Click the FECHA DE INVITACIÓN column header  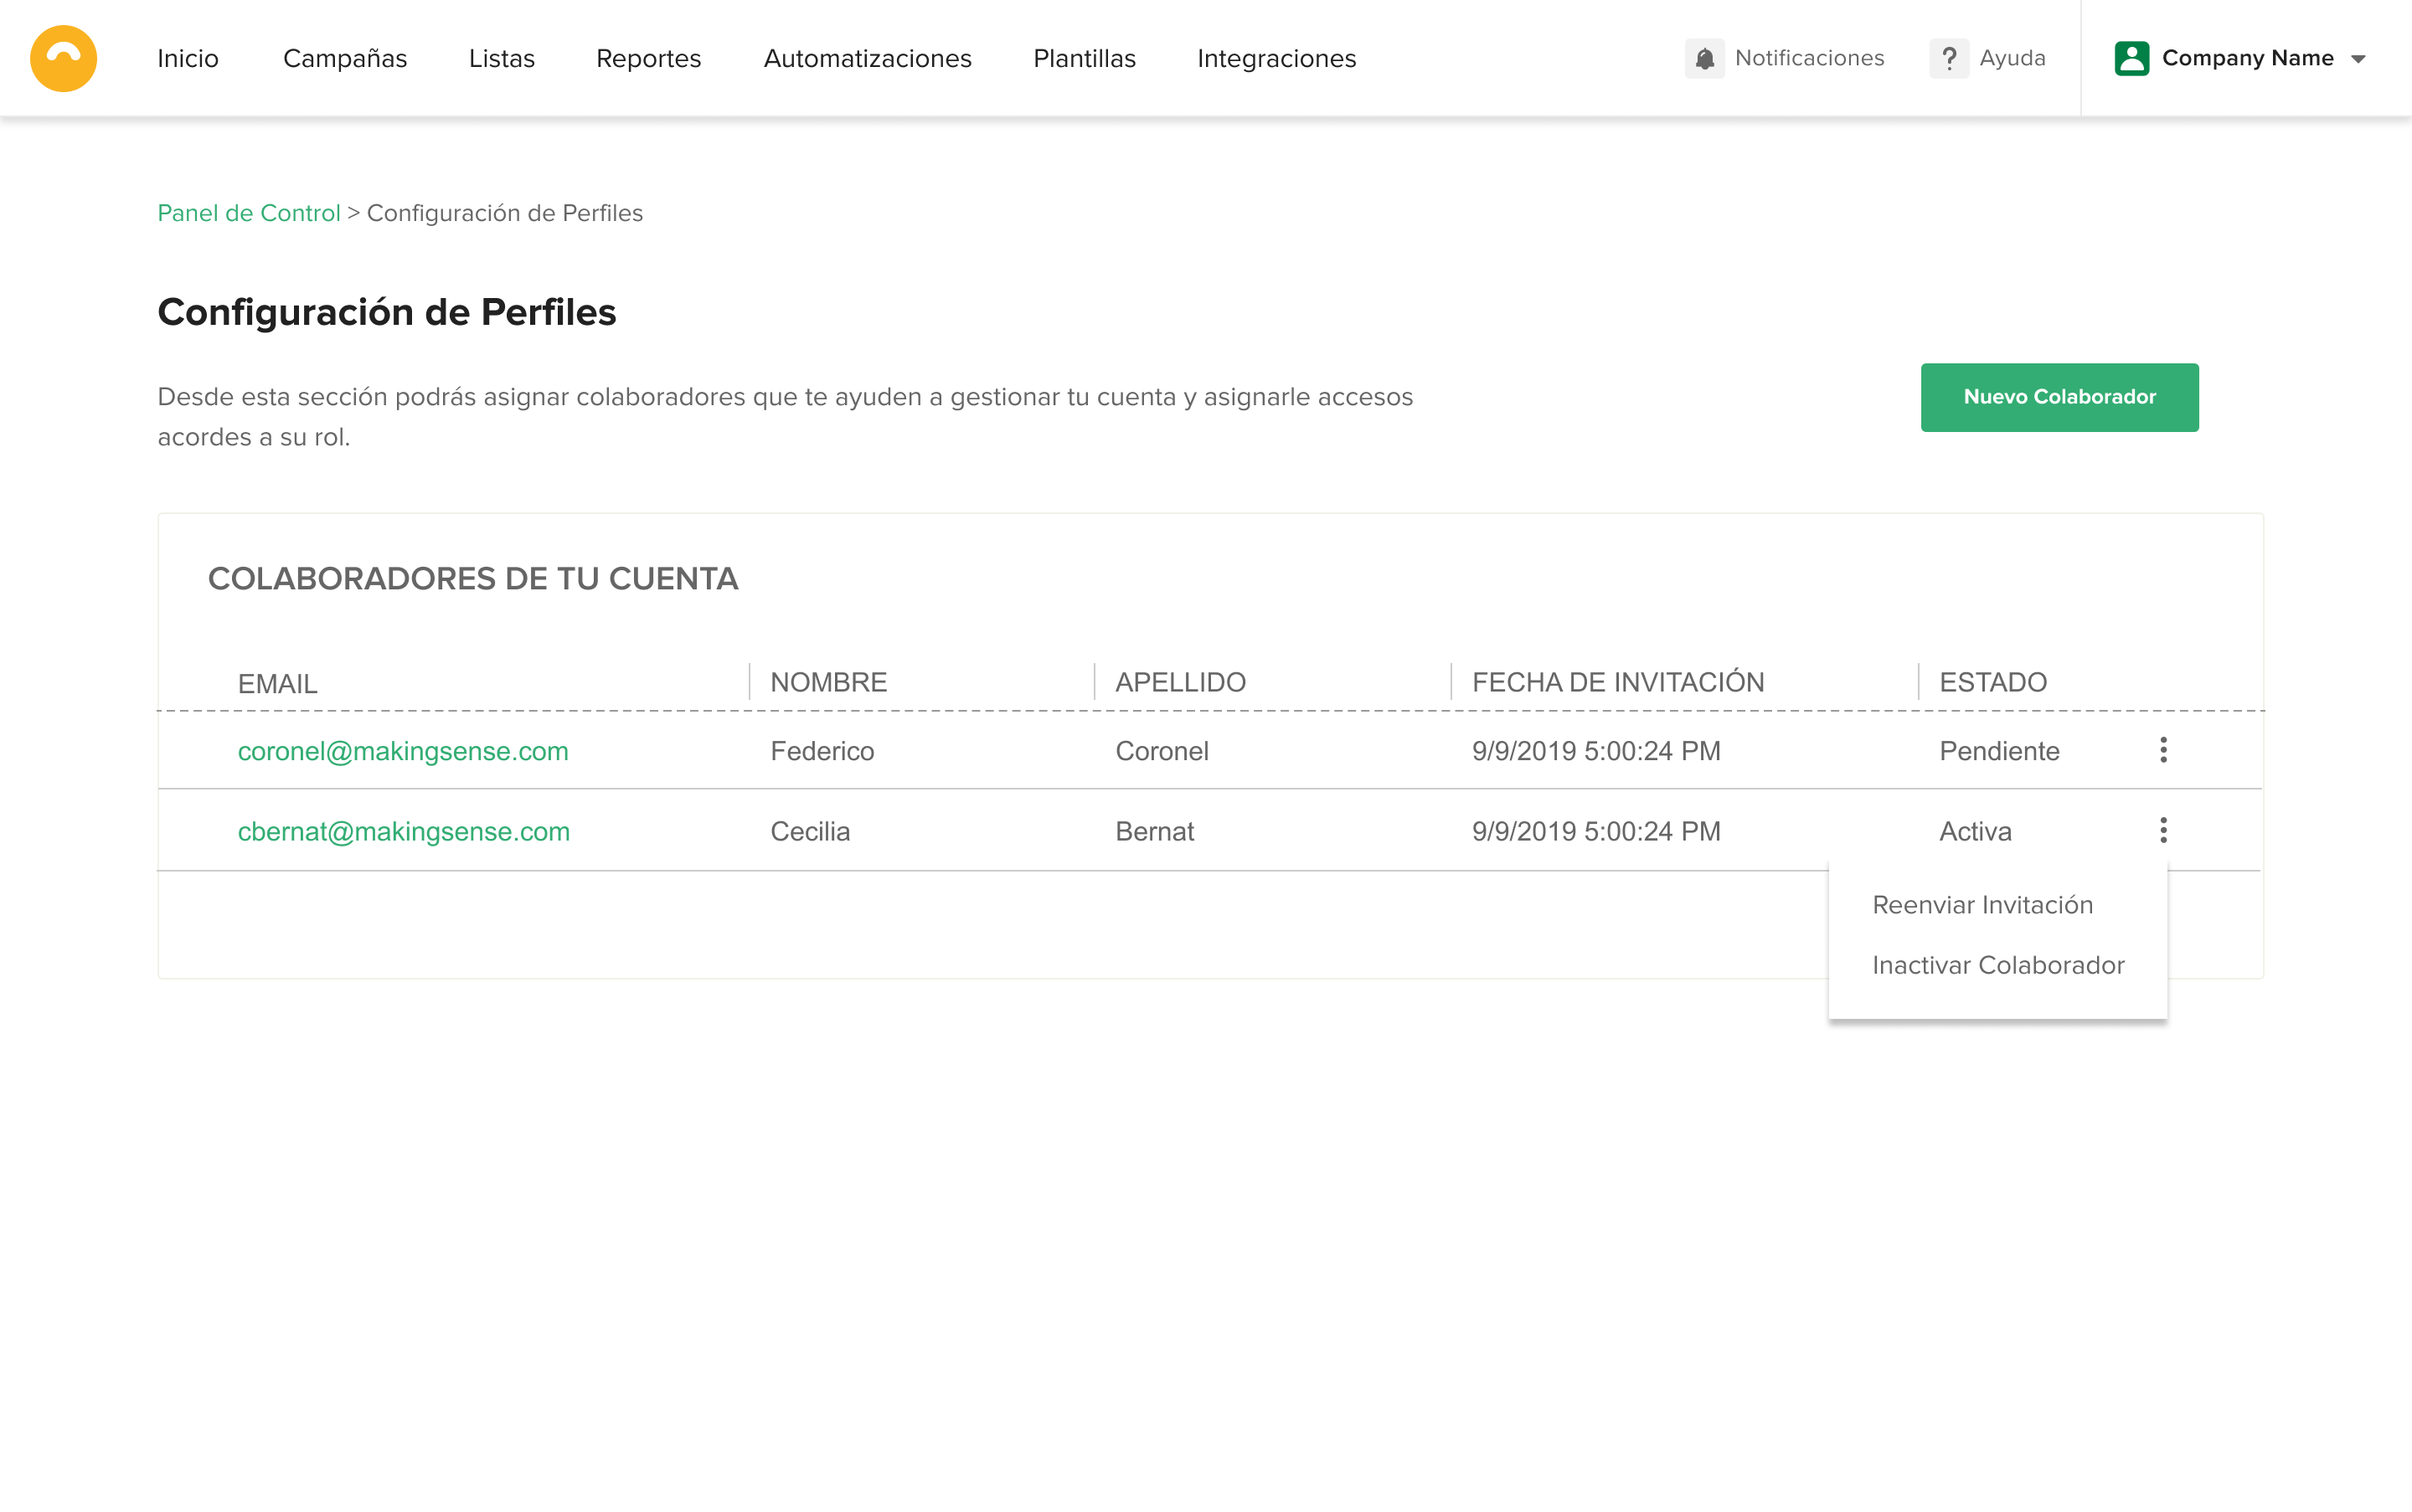pyautogui.click(x=1618, y=682)
